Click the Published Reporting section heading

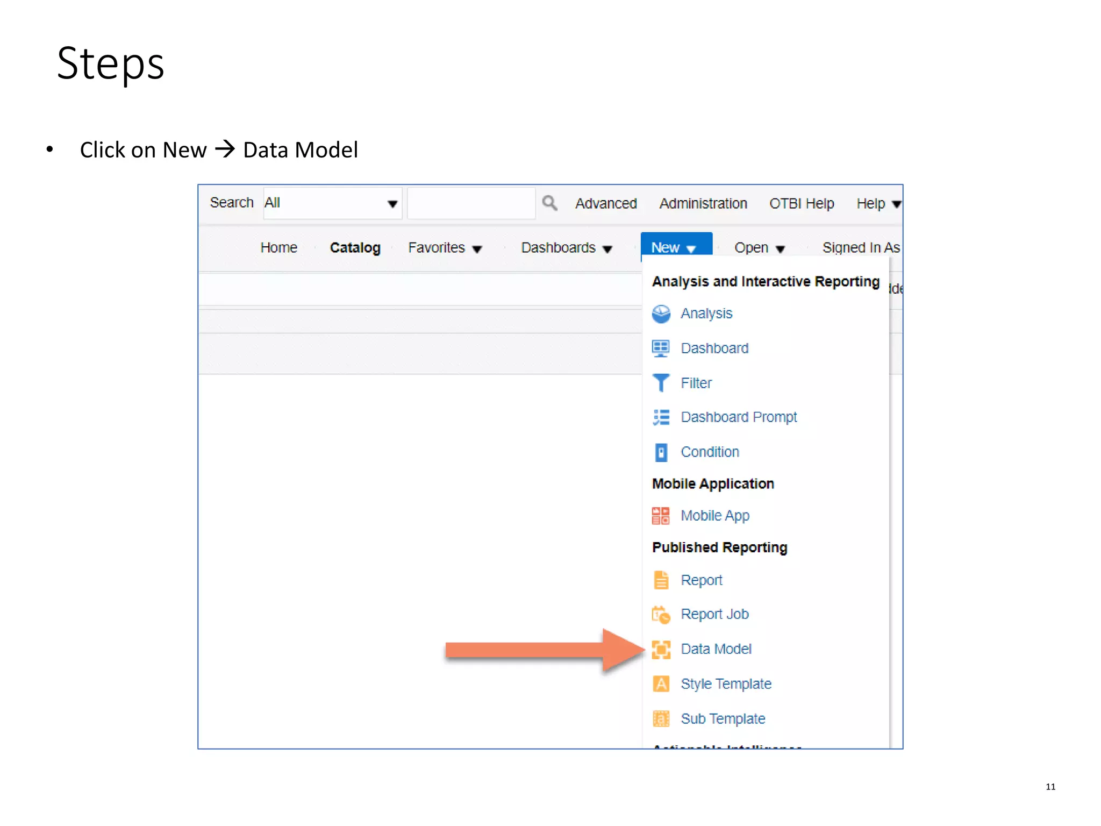pyautogui.click(x=719, y=547)
